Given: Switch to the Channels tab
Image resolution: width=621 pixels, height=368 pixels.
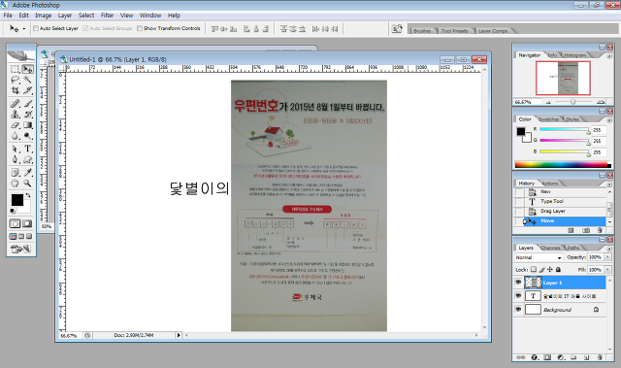Looking at the screenshot, I should [x=550, y=248].
